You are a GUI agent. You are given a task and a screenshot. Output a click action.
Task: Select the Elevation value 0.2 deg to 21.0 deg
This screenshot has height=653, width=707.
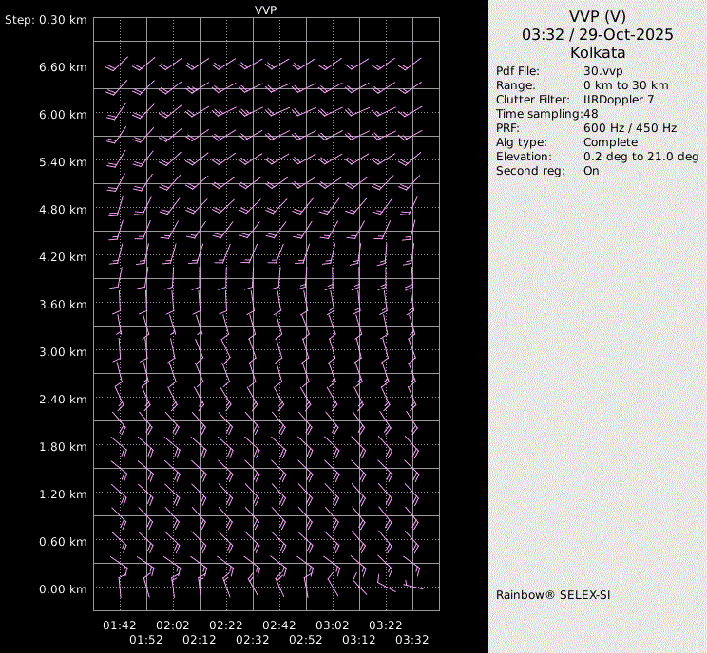640,157
